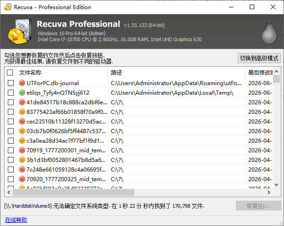The image size is (284, 226).
Task: Click the Piriform pear logo
Action: click(x=269, y=32)
